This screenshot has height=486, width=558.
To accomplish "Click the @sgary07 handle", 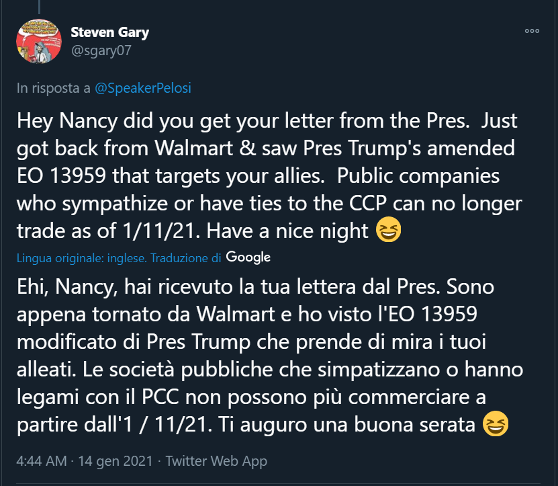I will pos(97,50).
